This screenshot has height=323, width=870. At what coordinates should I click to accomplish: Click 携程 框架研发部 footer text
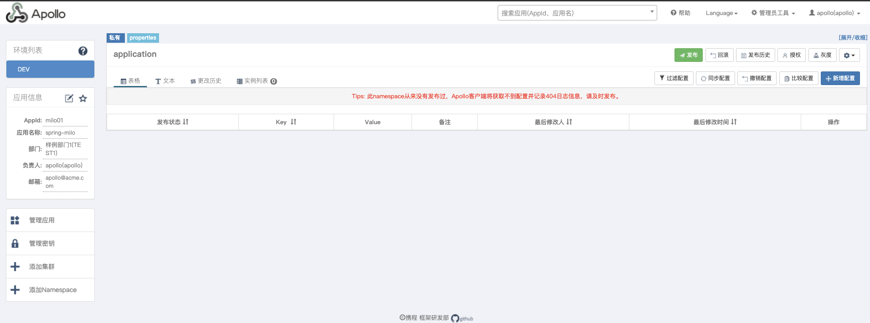(424, 318)
